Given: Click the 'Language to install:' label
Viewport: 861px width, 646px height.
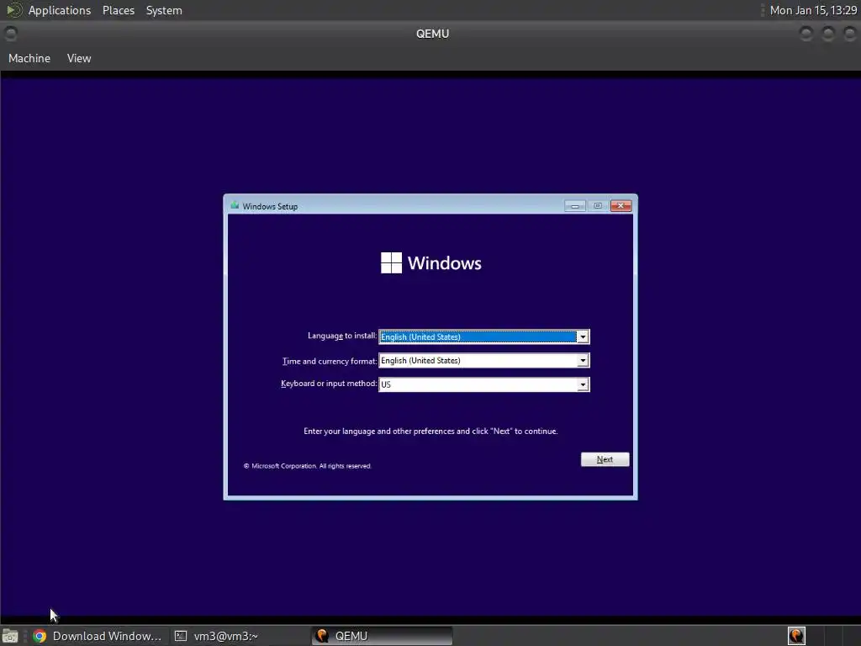Looking at the screenshot, I should pos(341,336).
